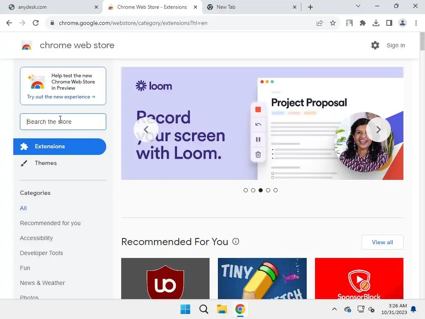
Task: Open the taskbar Search magnifier
Action: [203, 309]
